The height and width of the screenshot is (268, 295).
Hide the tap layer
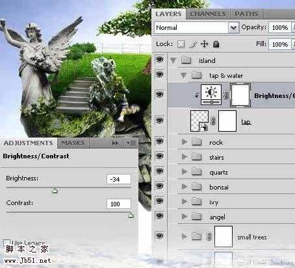tap(160, 120)
